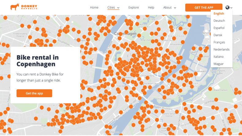Click the Copenhagen label on the map
242x136 pixels.
(x=125, y=34)
